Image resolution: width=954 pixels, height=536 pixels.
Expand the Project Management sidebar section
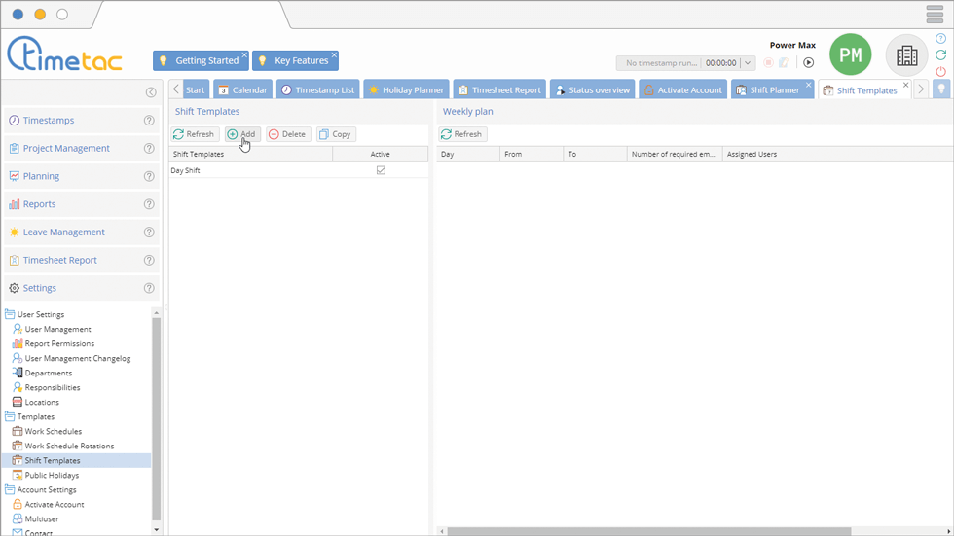click(82, 148)
